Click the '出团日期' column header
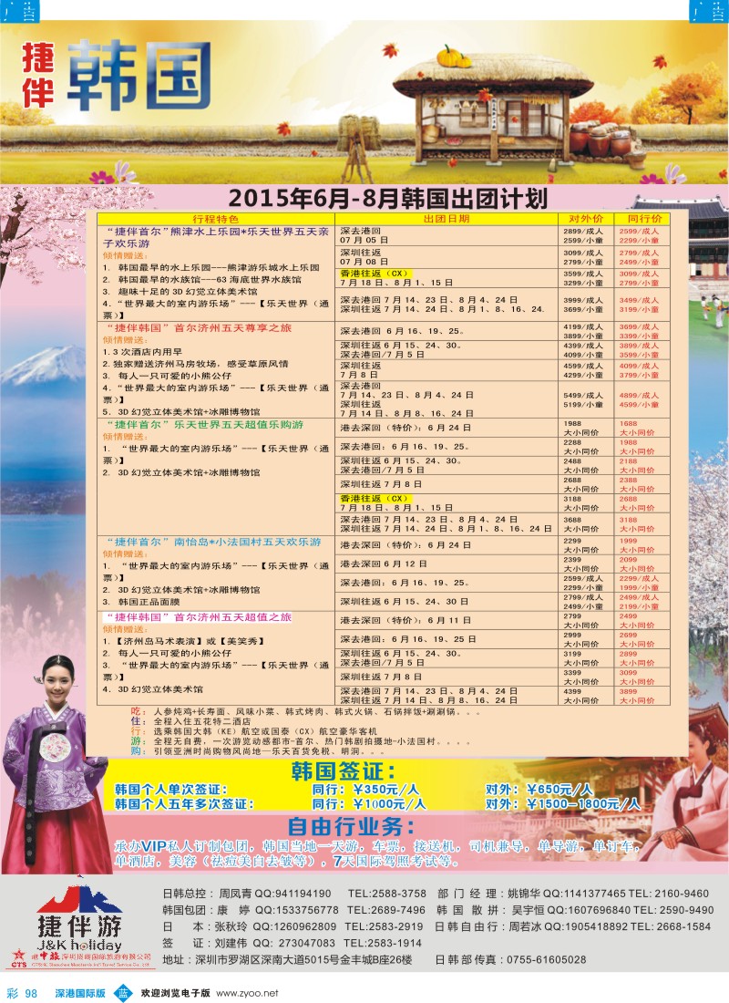Screen dimensions: 729x1003 coord(447,219)
